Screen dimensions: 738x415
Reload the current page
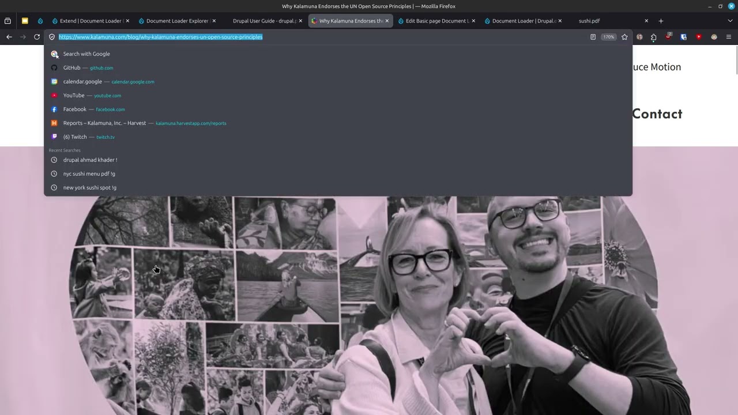(x=37, y=37)
